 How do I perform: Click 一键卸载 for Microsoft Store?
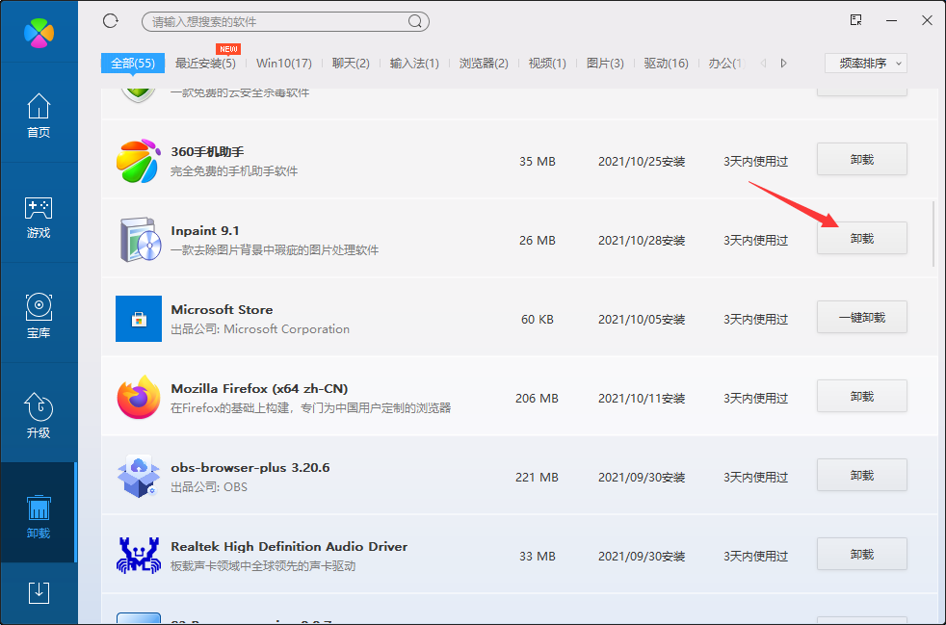pos(862,318)
